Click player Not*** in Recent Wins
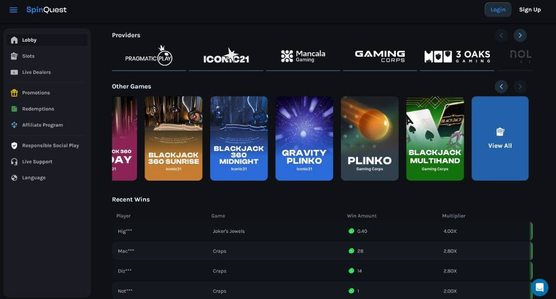This screenshot has height=299, width=556. coord(125,291)
